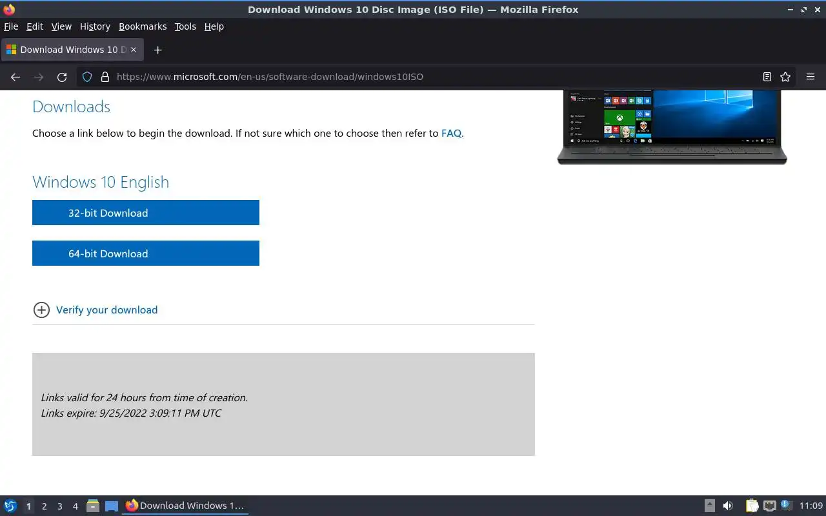Toggle Reader View icon in address bar
The width and height of the screenshot is (826, 516).
[767, 77]
